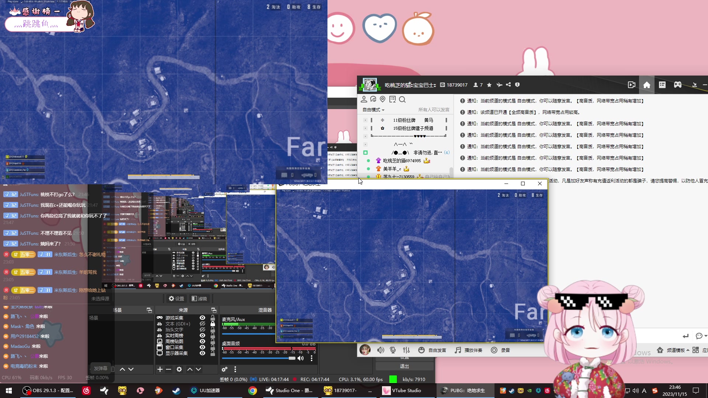
Task: Click the send enter icon in YY chat
Action: tap(686, 336)
